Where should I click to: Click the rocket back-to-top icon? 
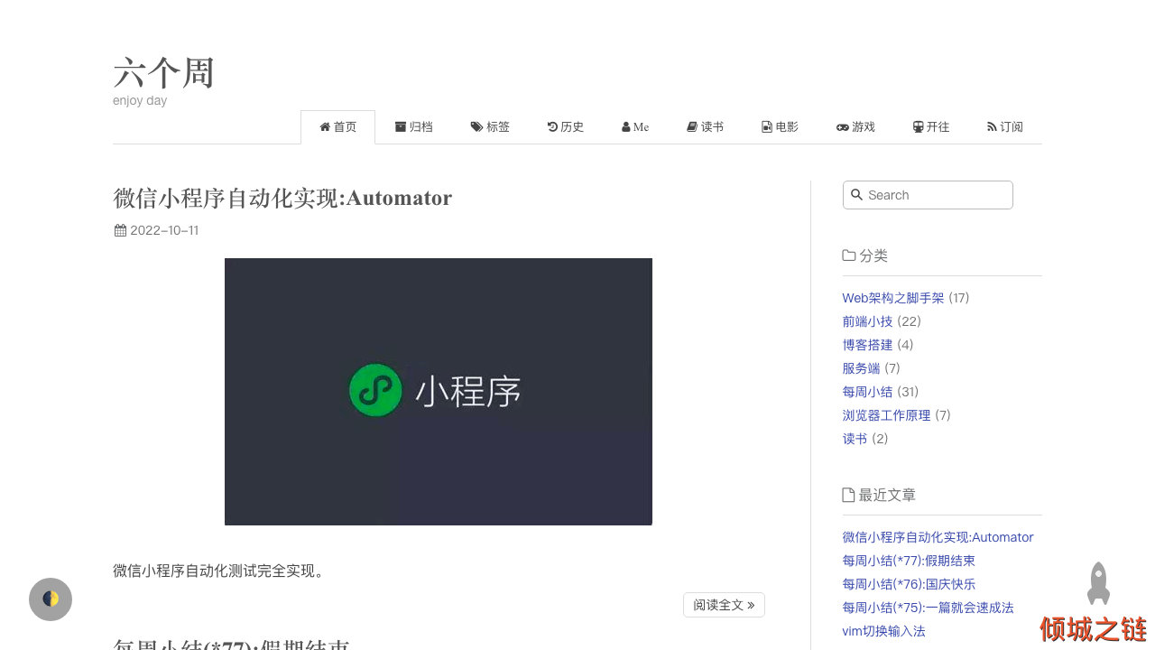pos(1098,584)
